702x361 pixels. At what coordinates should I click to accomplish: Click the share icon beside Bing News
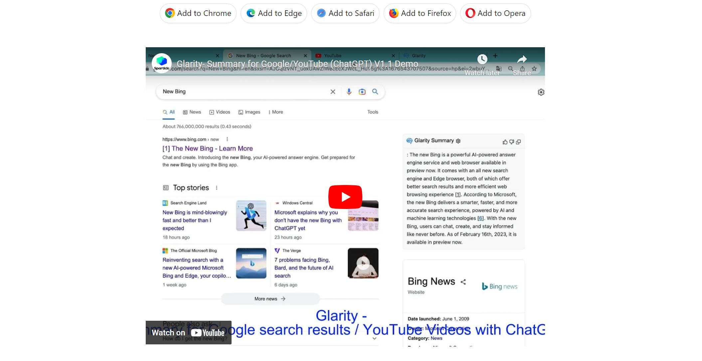(x=463, y=282)
